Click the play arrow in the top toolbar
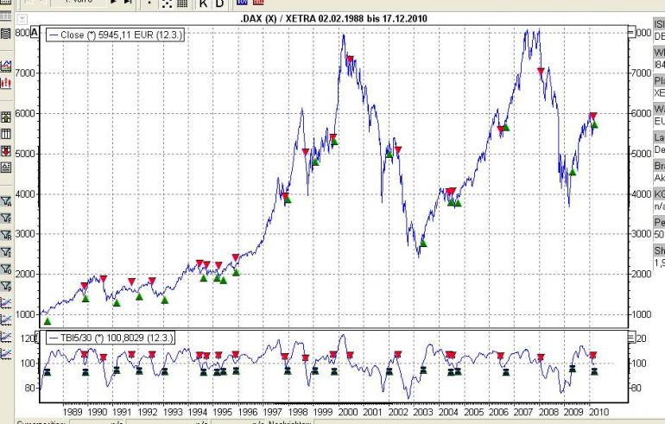This screenshot has width=665, height=424. pos(114,2)
